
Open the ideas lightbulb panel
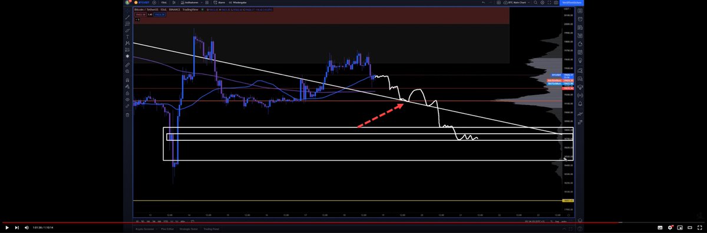(x=580, y=60)
